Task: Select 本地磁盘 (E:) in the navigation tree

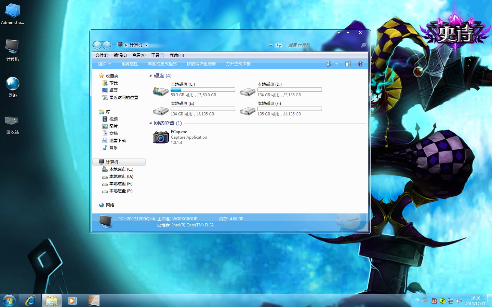Action: pyautogui.click(x=117, y=184)
